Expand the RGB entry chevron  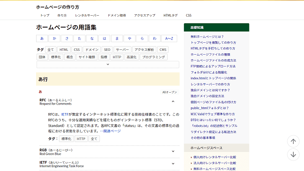point(173,152)
